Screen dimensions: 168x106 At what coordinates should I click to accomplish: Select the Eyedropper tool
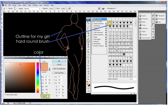click(88, 74)
